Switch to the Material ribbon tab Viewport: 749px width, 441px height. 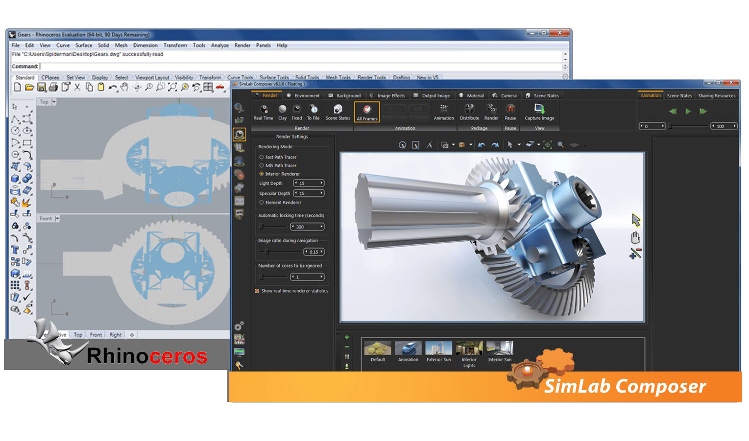471,96
